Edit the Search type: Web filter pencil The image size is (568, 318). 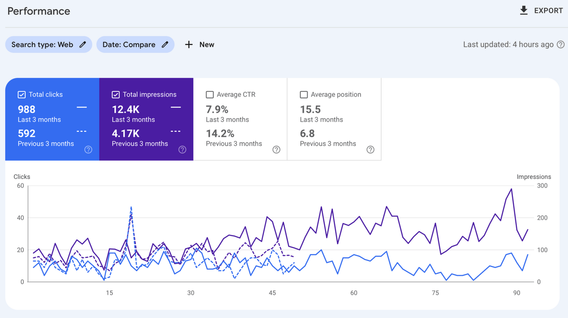(83, 44)
